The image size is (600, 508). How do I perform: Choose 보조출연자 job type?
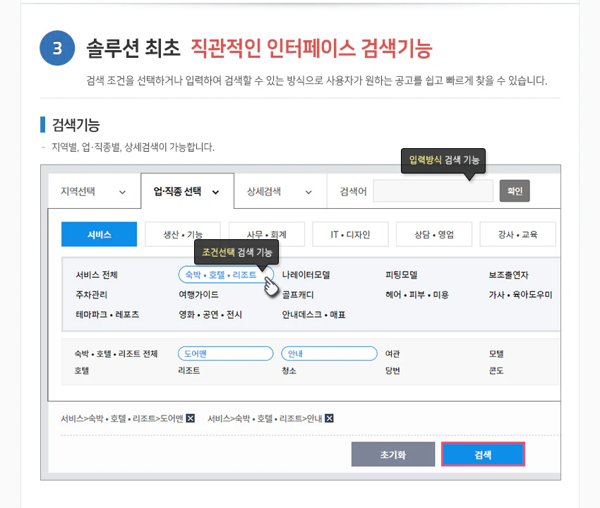point(508,274)
